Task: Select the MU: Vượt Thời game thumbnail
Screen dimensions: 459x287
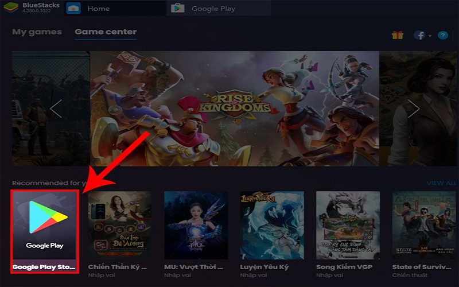Action: point(196,225)
